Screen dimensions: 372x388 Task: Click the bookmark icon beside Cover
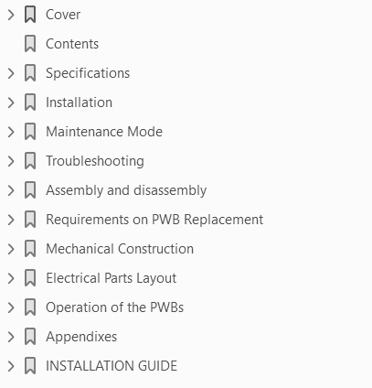coord(30,15)
